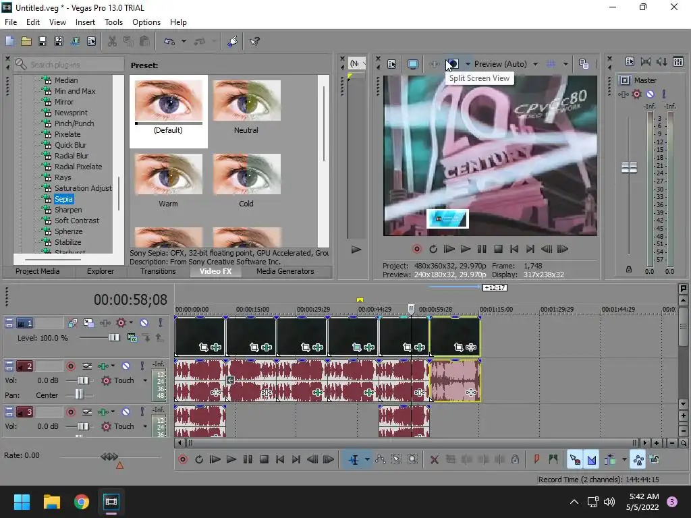The height and width of the screenshot is (518, 691).
Task: Click the Undo arrow in the toolbar
Action: pyautogui.click(x=169, y=41)
